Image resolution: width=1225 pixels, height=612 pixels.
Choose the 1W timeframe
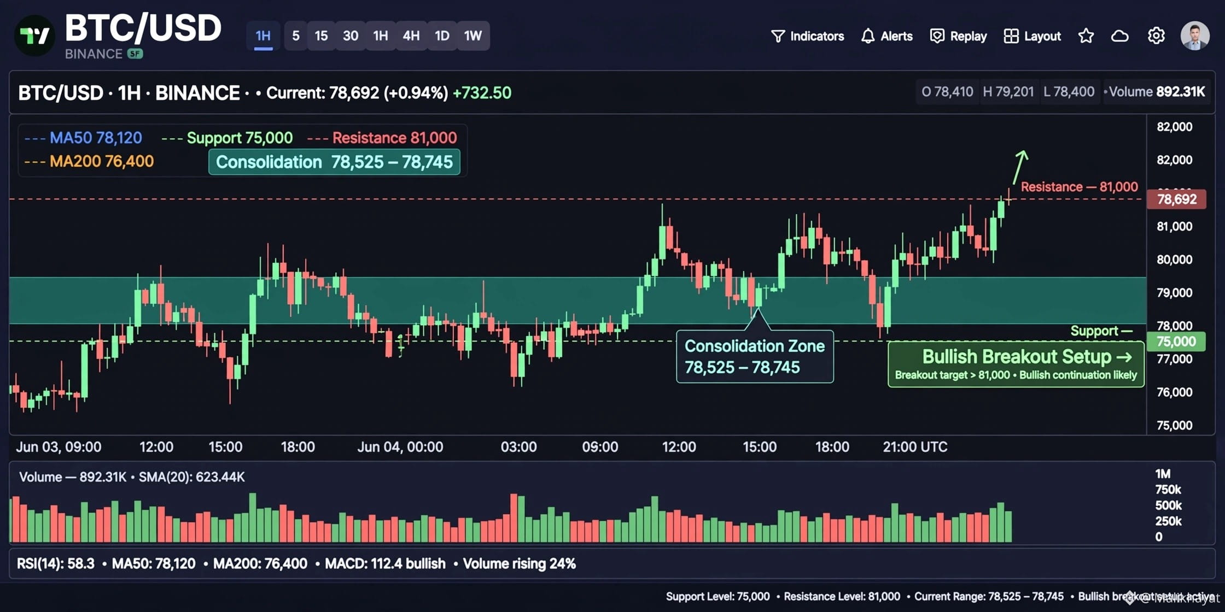pos(473,36)
